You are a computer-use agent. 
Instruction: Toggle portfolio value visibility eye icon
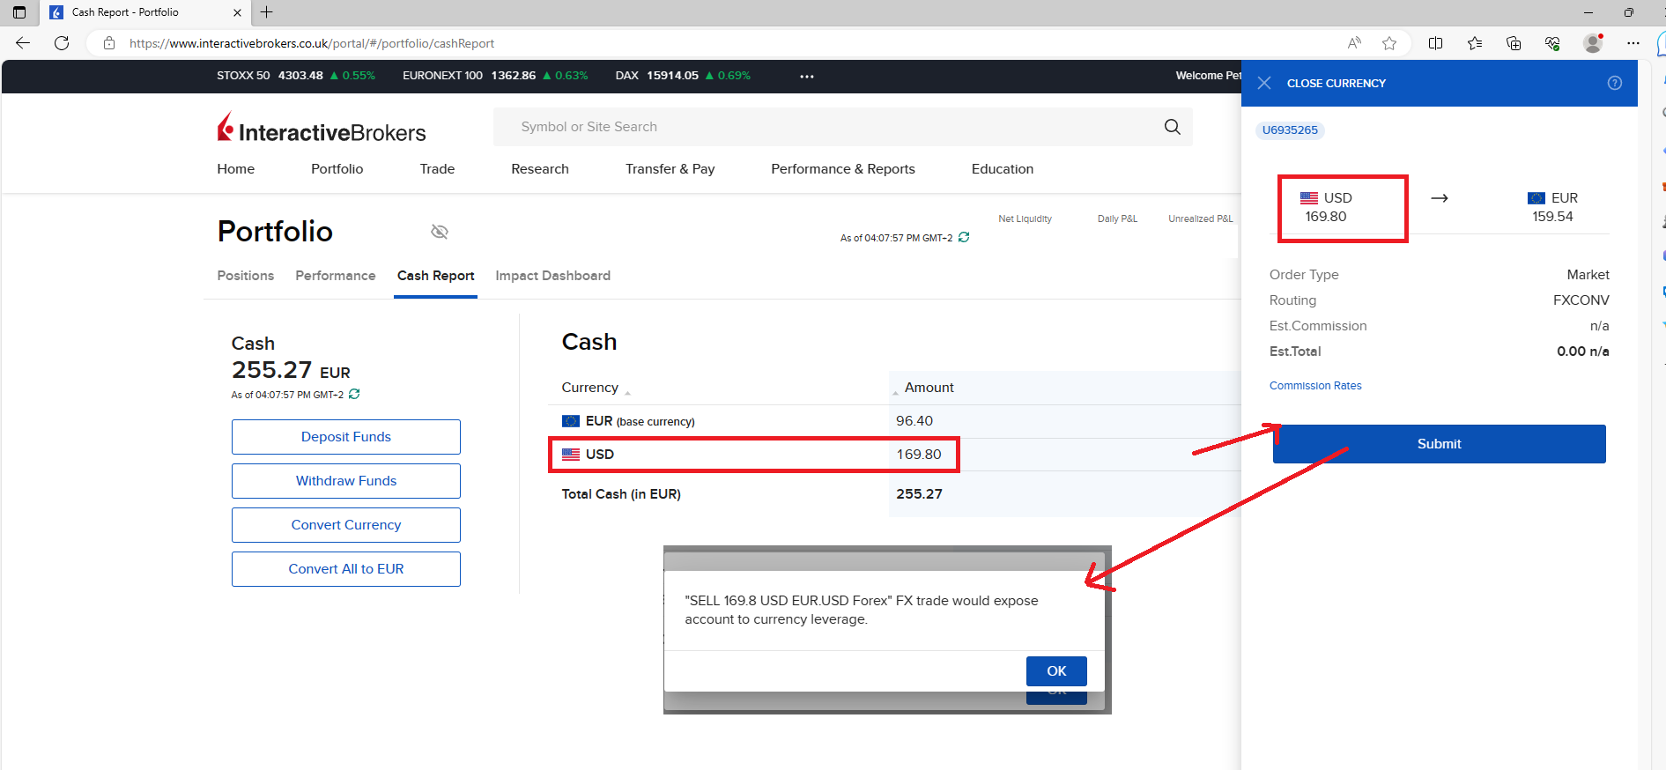440,232
